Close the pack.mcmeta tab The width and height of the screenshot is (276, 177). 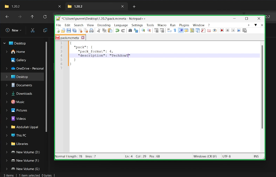click(x=83, y=38)
